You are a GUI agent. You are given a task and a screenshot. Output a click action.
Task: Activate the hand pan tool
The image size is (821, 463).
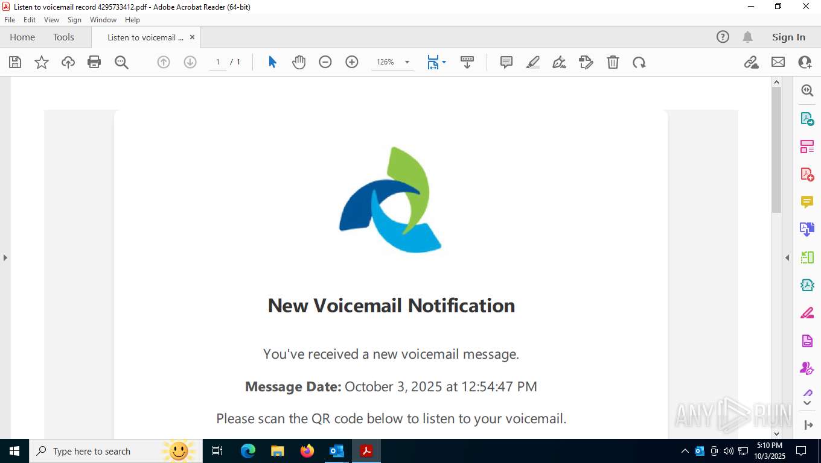click(x=299, y=62)
